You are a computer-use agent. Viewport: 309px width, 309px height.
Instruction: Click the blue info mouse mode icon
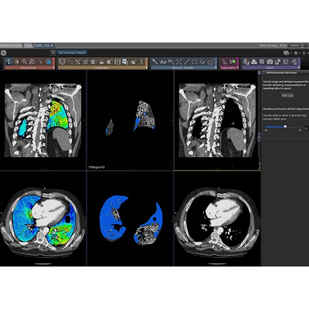(48, 62)
